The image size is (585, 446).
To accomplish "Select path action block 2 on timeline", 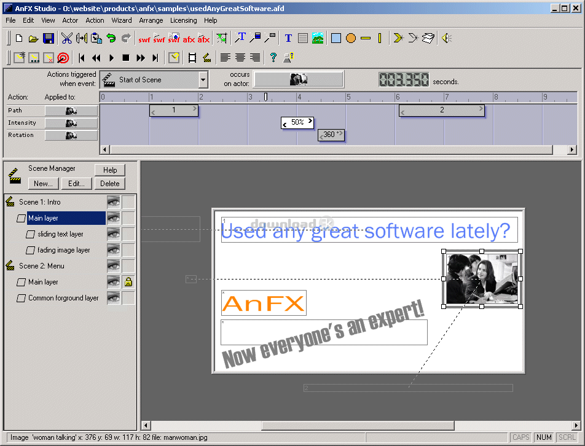I will click(442, 111).
